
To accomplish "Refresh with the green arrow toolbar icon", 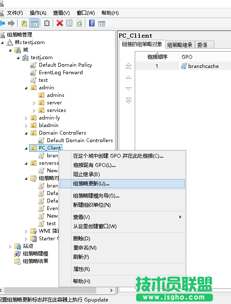I will 80,23.
